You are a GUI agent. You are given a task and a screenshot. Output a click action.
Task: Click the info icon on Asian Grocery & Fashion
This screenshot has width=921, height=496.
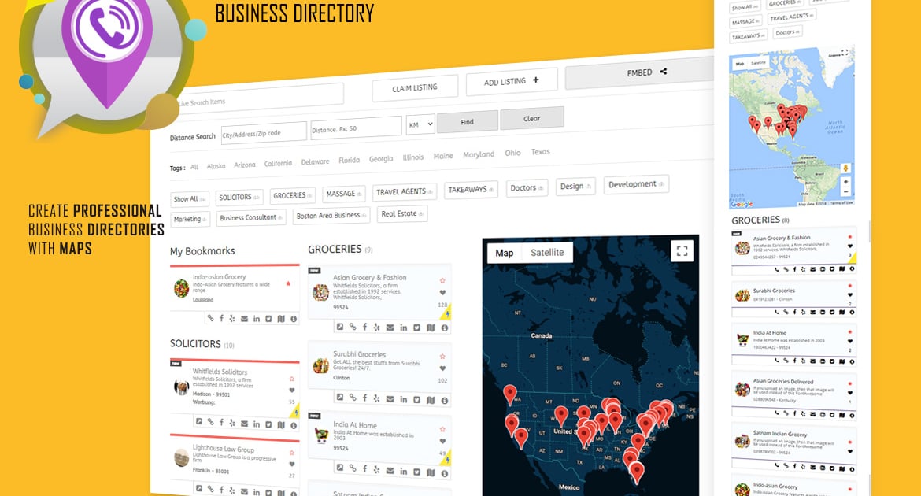click(x=444, y=327)
